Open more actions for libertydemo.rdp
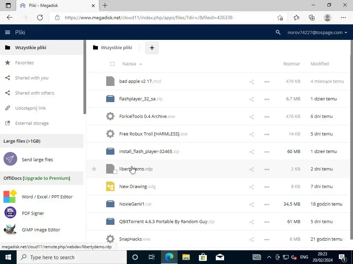This screenshot has height=264, width=353. pos(267,169)
